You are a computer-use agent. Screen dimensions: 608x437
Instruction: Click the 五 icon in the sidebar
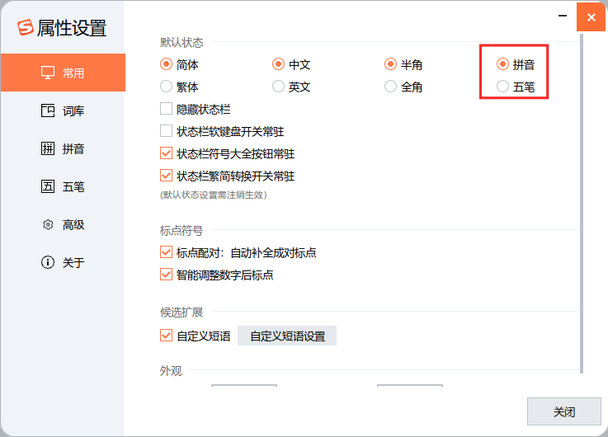[x=48, y=186]
